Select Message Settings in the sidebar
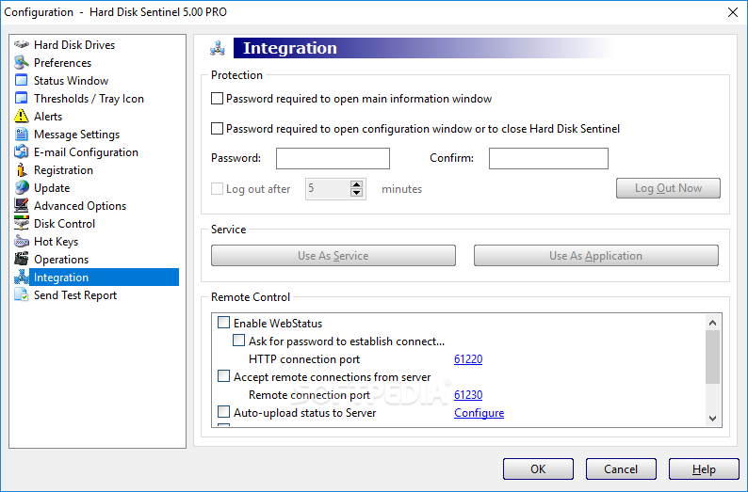748x492 pixels. pos(77,135)
